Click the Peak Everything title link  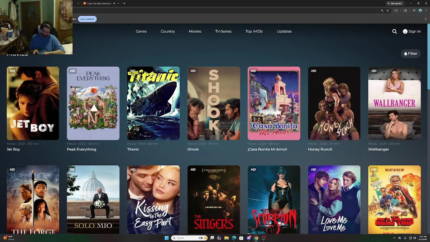click(x=82, y=149)
